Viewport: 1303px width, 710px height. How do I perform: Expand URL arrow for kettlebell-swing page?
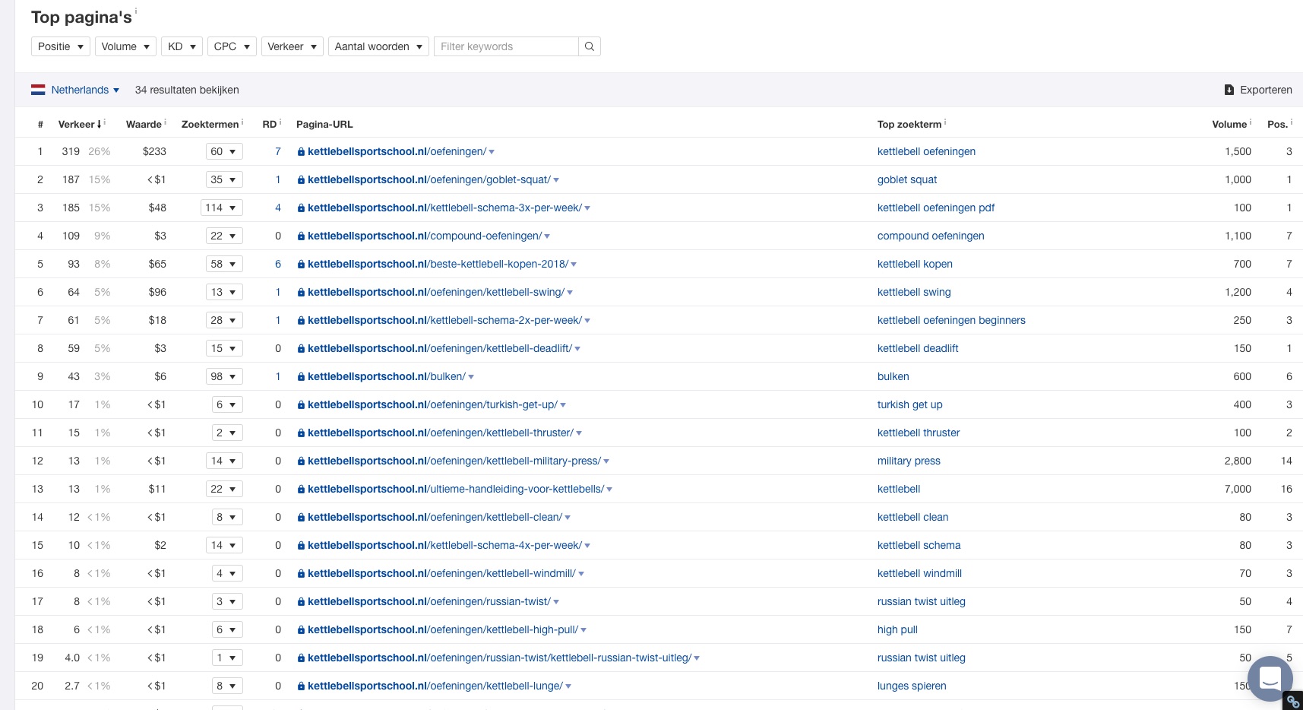(x=570, y=293)
